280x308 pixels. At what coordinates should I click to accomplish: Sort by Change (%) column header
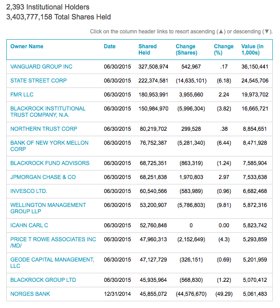pos(224,50)
